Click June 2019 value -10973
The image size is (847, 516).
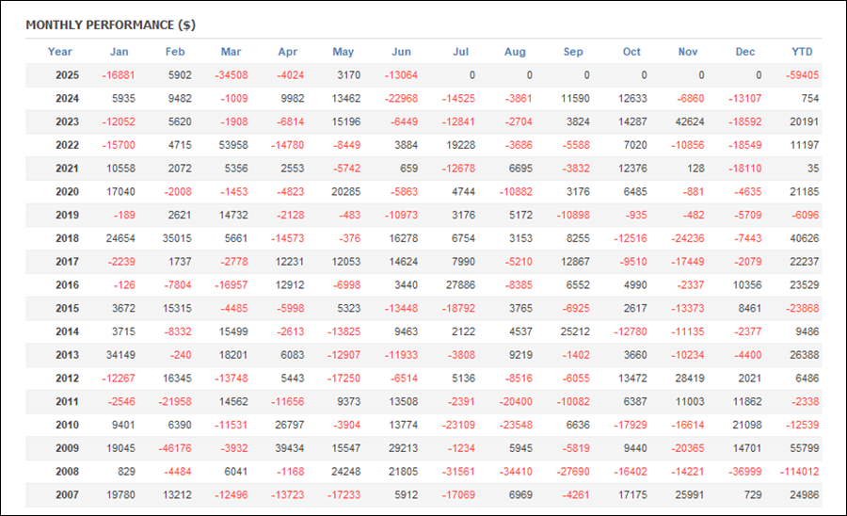pos(401,215)
